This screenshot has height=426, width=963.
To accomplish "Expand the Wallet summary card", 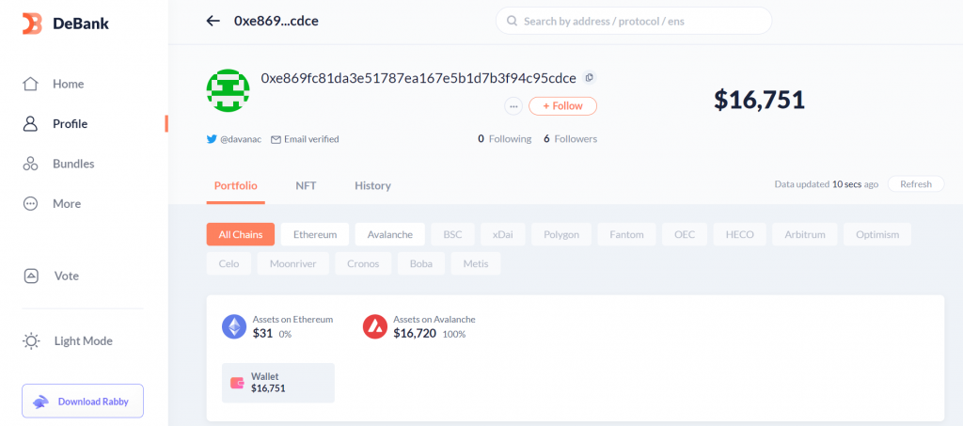I will [277, 383].
